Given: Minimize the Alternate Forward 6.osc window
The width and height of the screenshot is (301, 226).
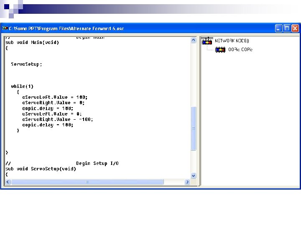Looking at the screenshot, I should pos(278,28).
